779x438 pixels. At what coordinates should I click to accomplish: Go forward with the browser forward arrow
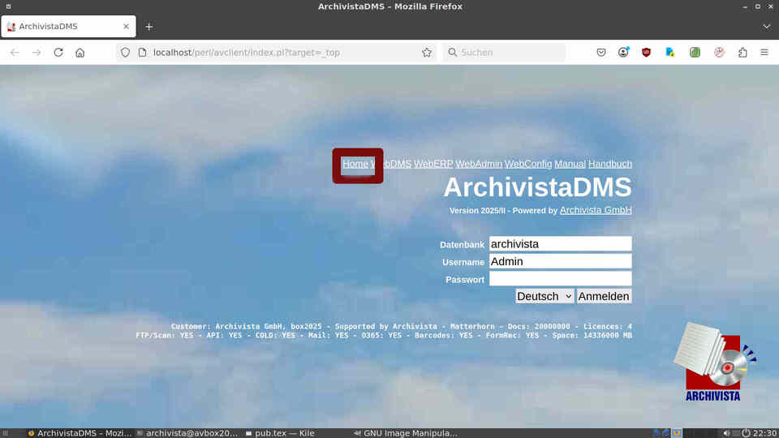pos(37,52)
